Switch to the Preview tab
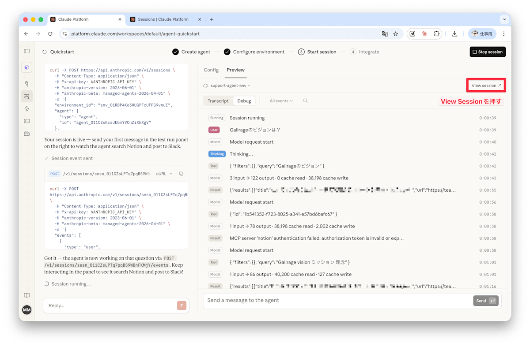This screenshot has width=530, height=346. click(235, 70)
